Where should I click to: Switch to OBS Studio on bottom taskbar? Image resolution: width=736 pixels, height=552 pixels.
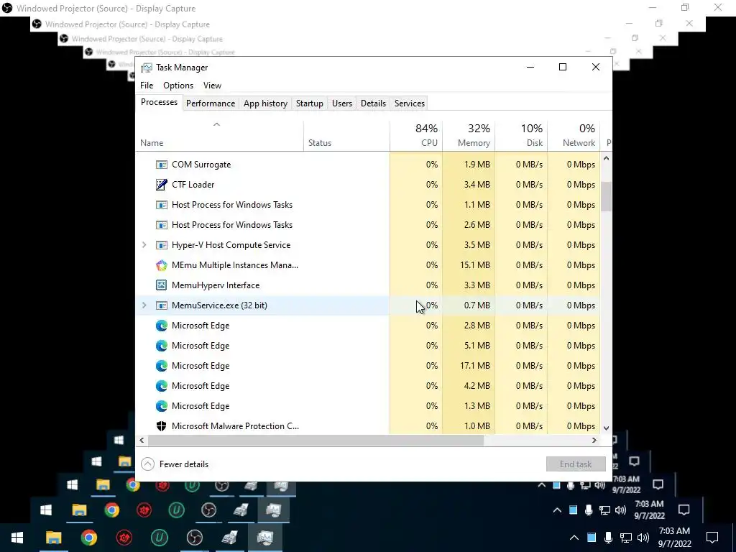click(x=194, y=538)
